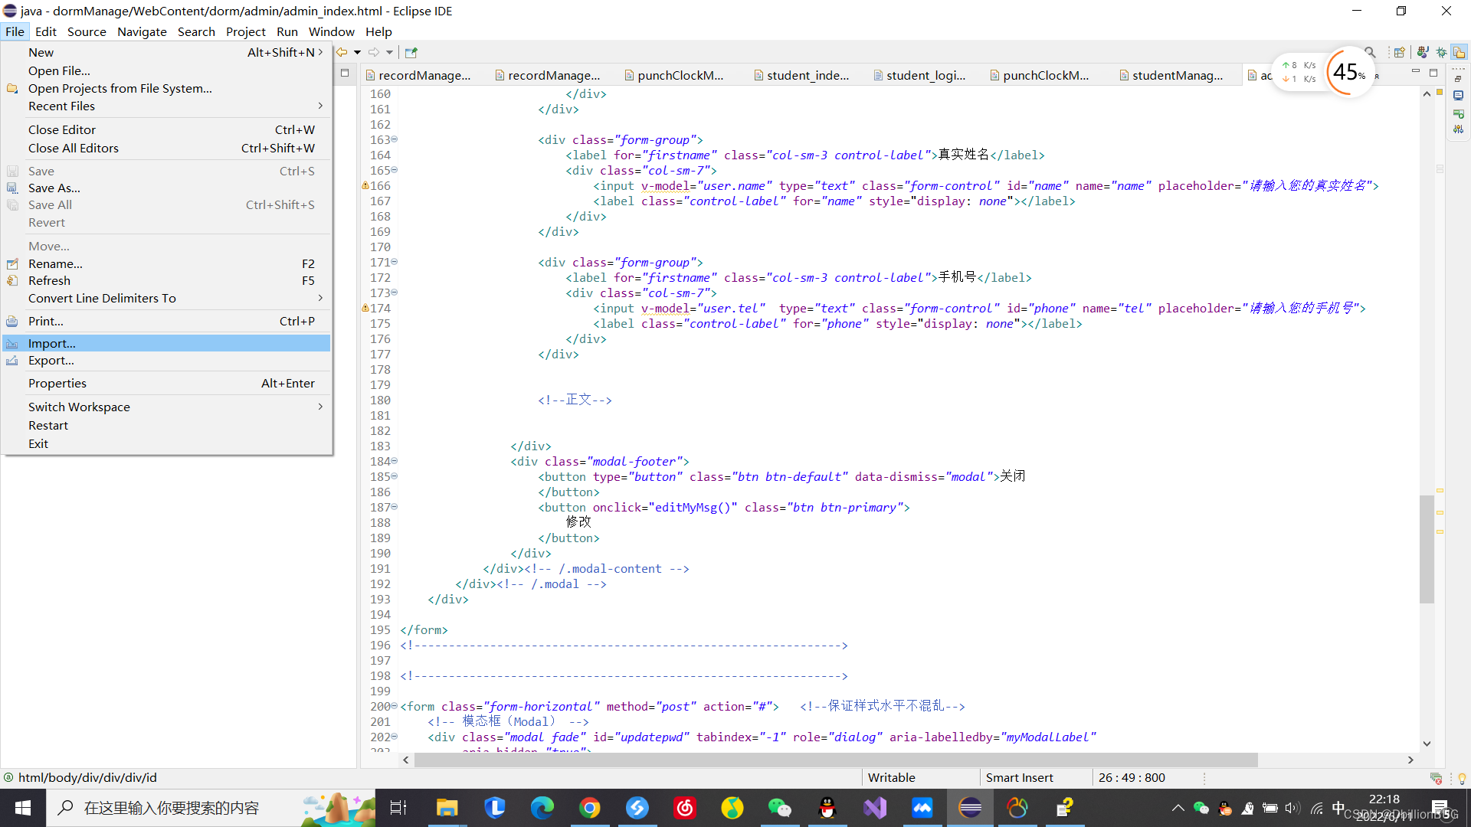Screen dimensions: 1471x827
Task: Open File Explorer from the taskbar
Action: point(447,808)
